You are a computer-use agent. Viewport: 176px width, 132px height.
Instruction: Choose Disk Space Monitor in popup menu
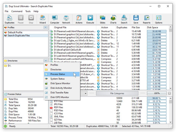click(x=62, y=83)
